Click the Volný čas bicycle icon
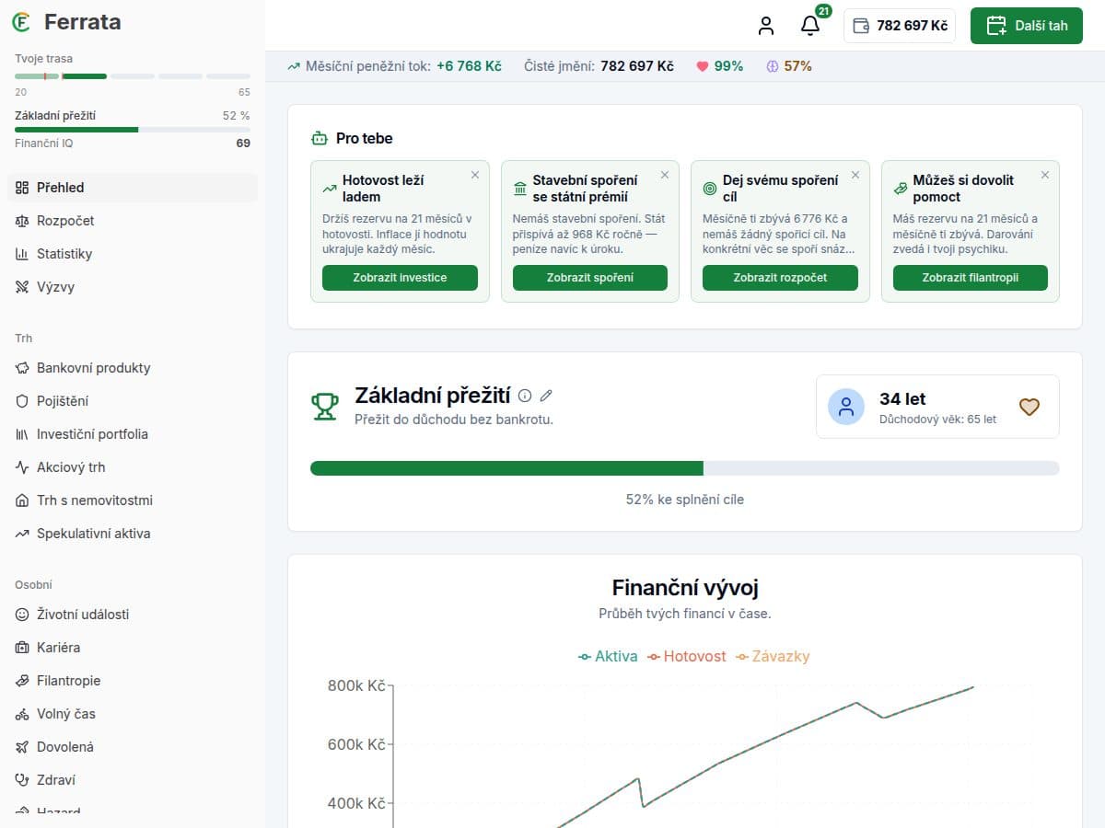 [22, 714]
